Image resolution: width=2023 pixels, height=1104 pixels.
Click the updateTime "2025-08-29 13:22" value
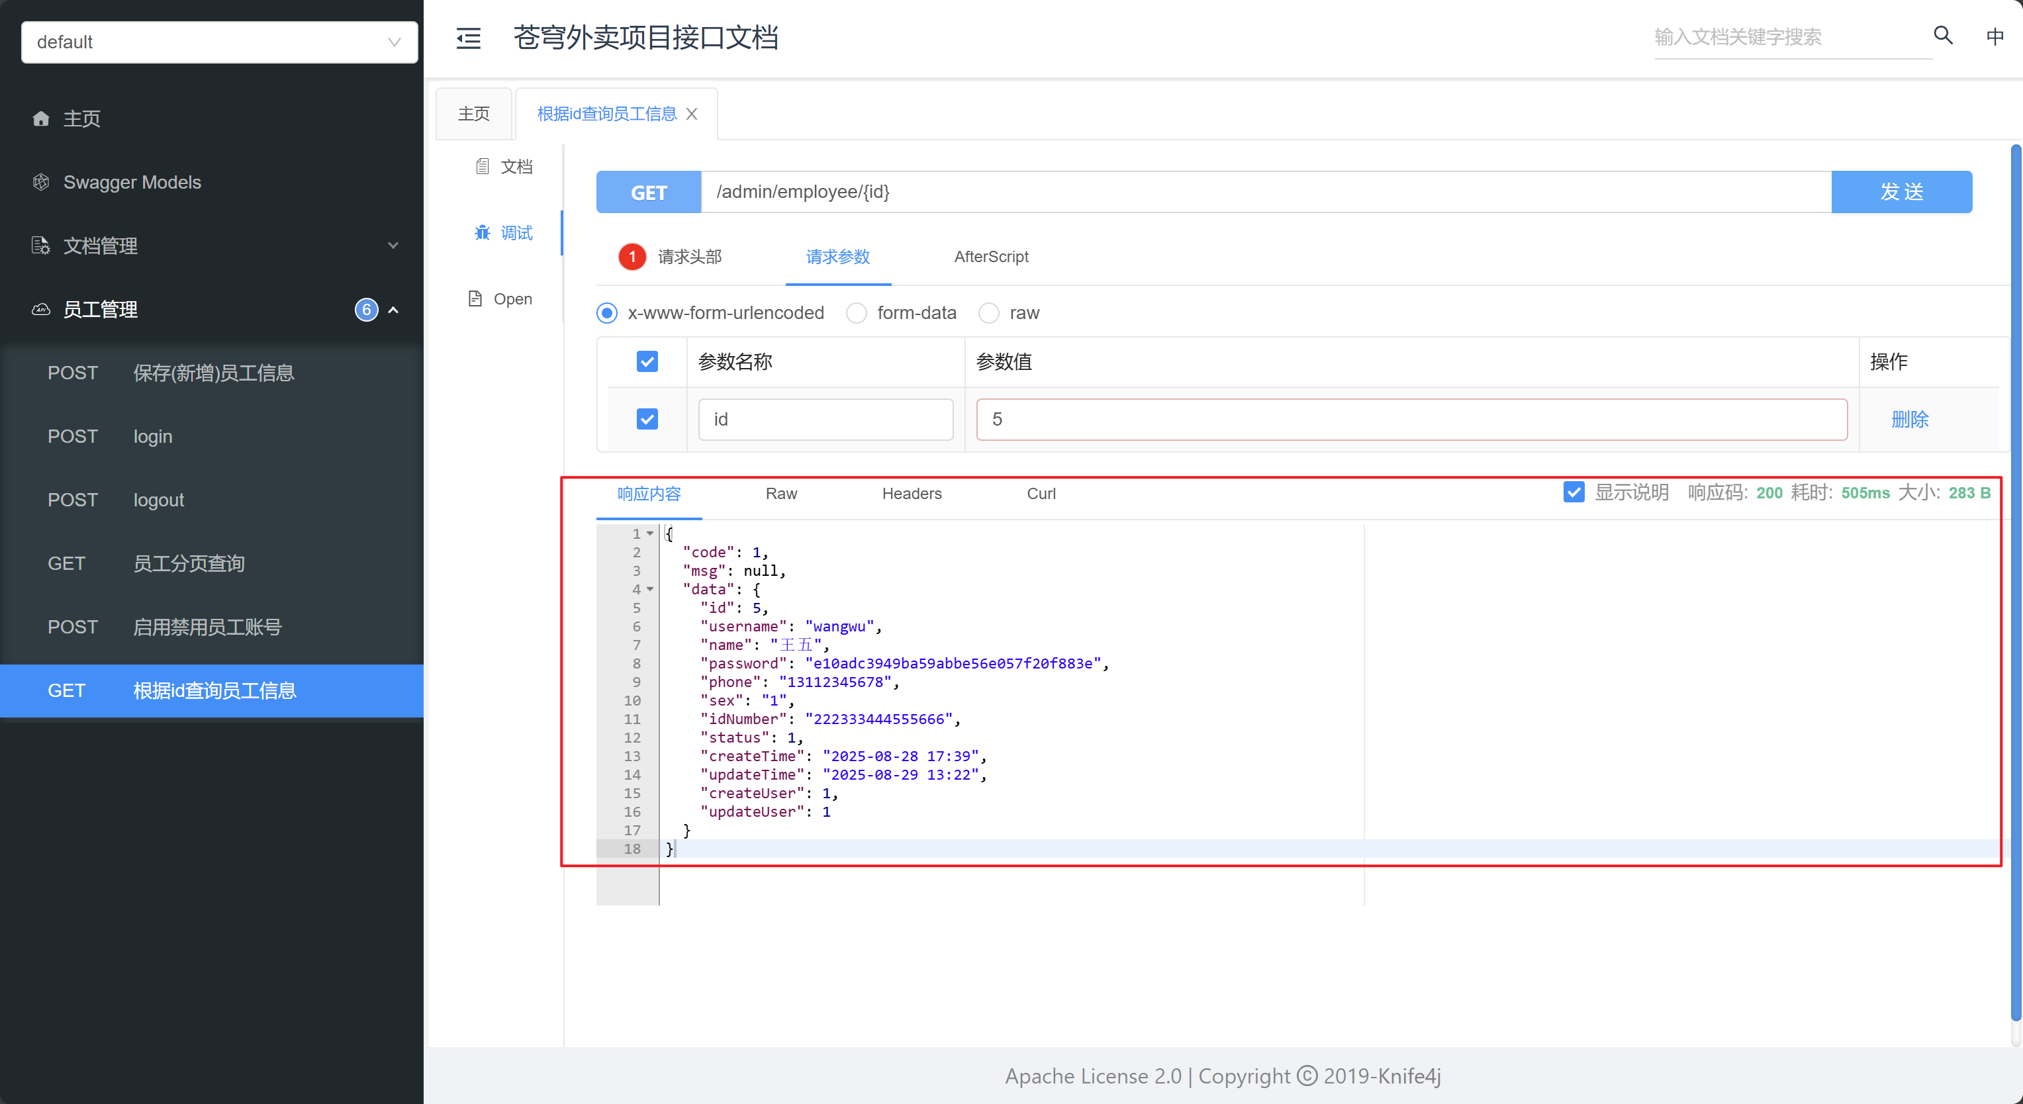[901, 775]
